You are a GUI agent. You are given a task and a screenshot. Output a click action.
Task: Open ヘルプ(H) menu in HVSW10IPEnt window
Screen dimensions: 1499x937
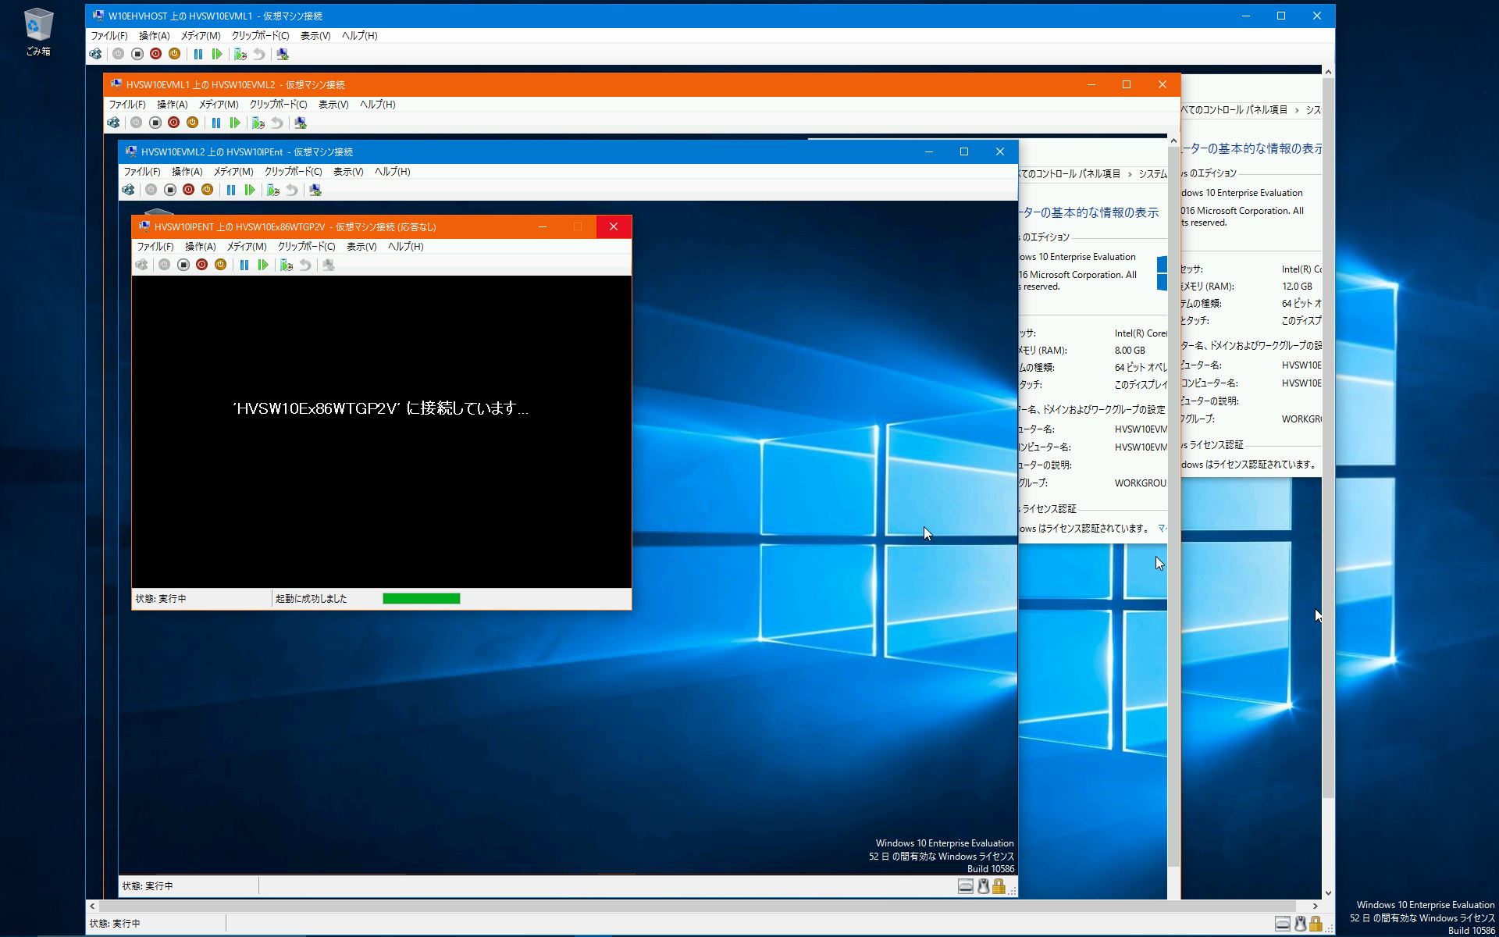[393, 171]
